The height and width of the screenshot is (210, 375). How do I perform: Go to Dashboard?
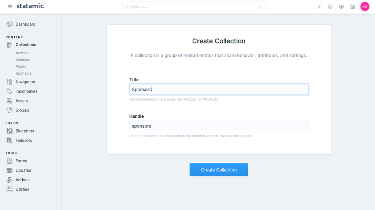[25, 24]
